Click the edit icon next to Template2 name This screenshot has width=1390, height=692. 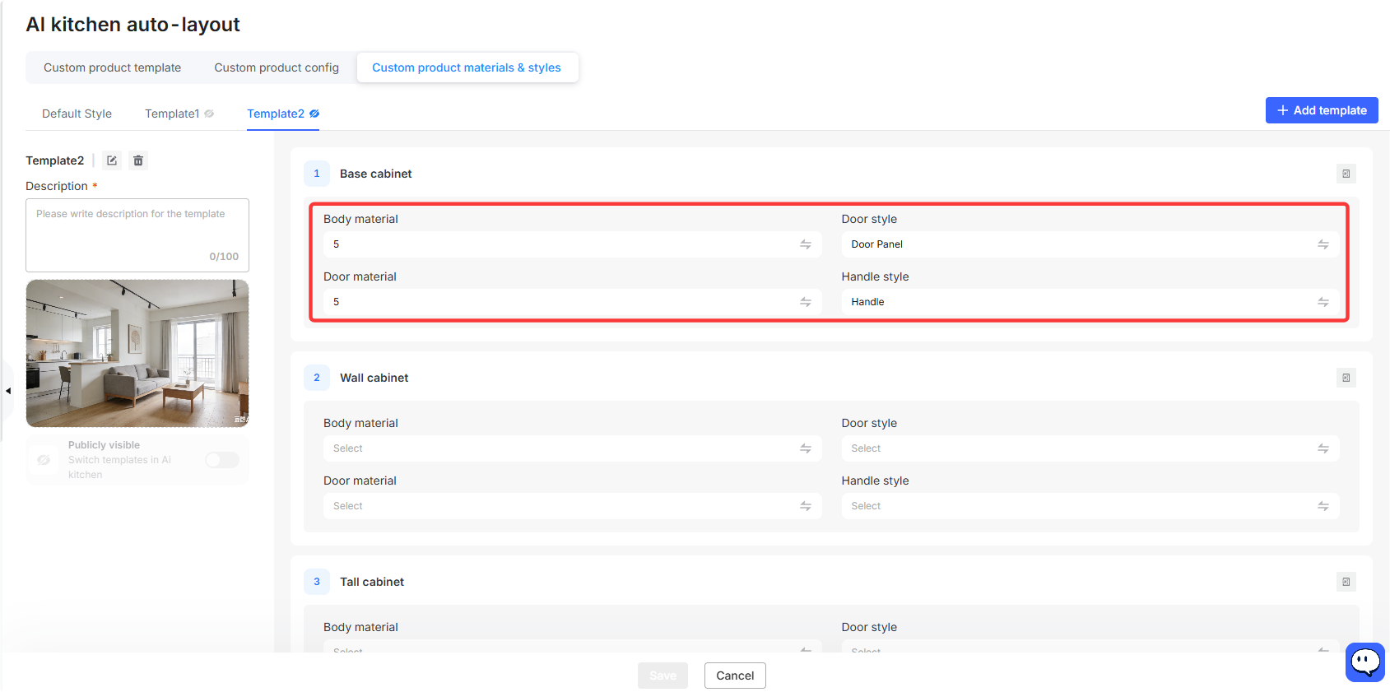112,160
